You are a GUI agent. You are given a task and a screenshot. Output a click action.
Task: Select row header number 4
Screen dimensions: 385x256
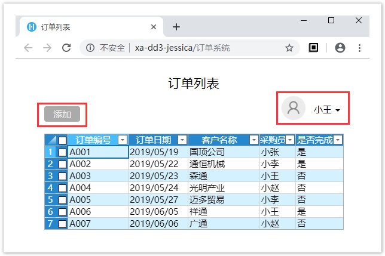(50, 188)
